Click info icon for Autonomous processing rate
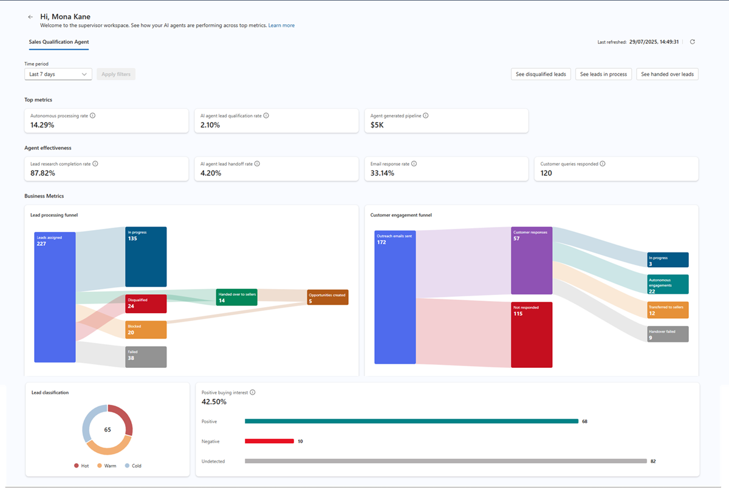The width and height of the screenshot is (729, 496). pos(92,115)
